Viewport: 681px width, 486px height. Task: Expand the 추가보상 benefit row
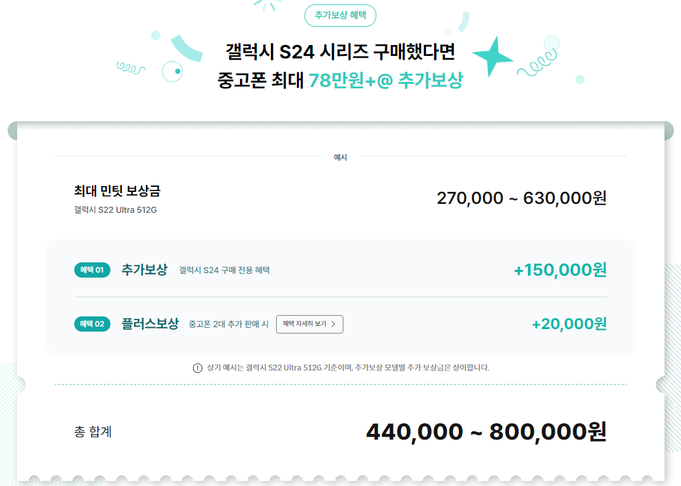pos(144,269)
